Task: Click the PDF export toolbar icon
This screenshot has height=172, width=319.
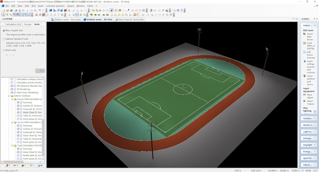Action: pyautogui.click(x=23, y=10)
